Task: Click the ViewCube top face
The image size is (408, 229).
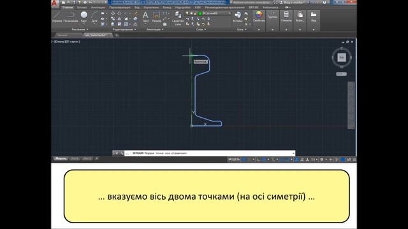Action: click(342, 57)
